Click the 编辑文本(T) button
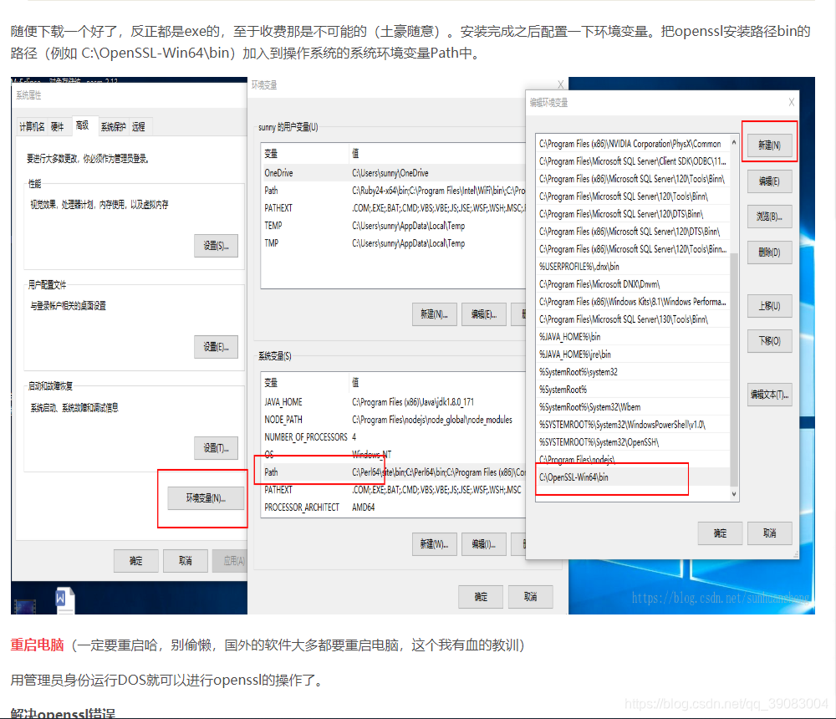 pos(768,394)
